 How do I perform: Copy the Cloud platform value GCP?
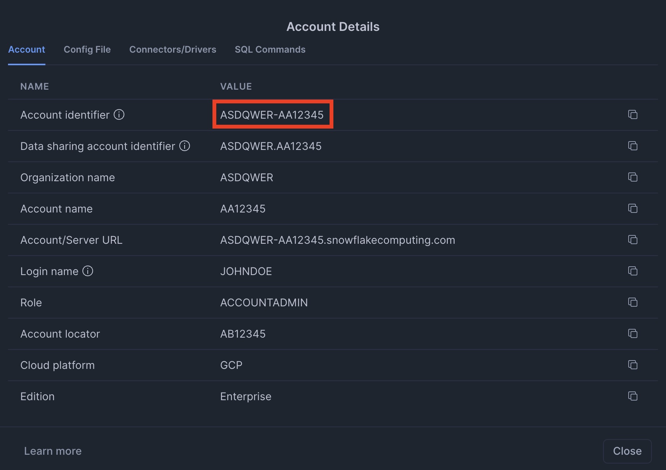[x=632, y=365]
